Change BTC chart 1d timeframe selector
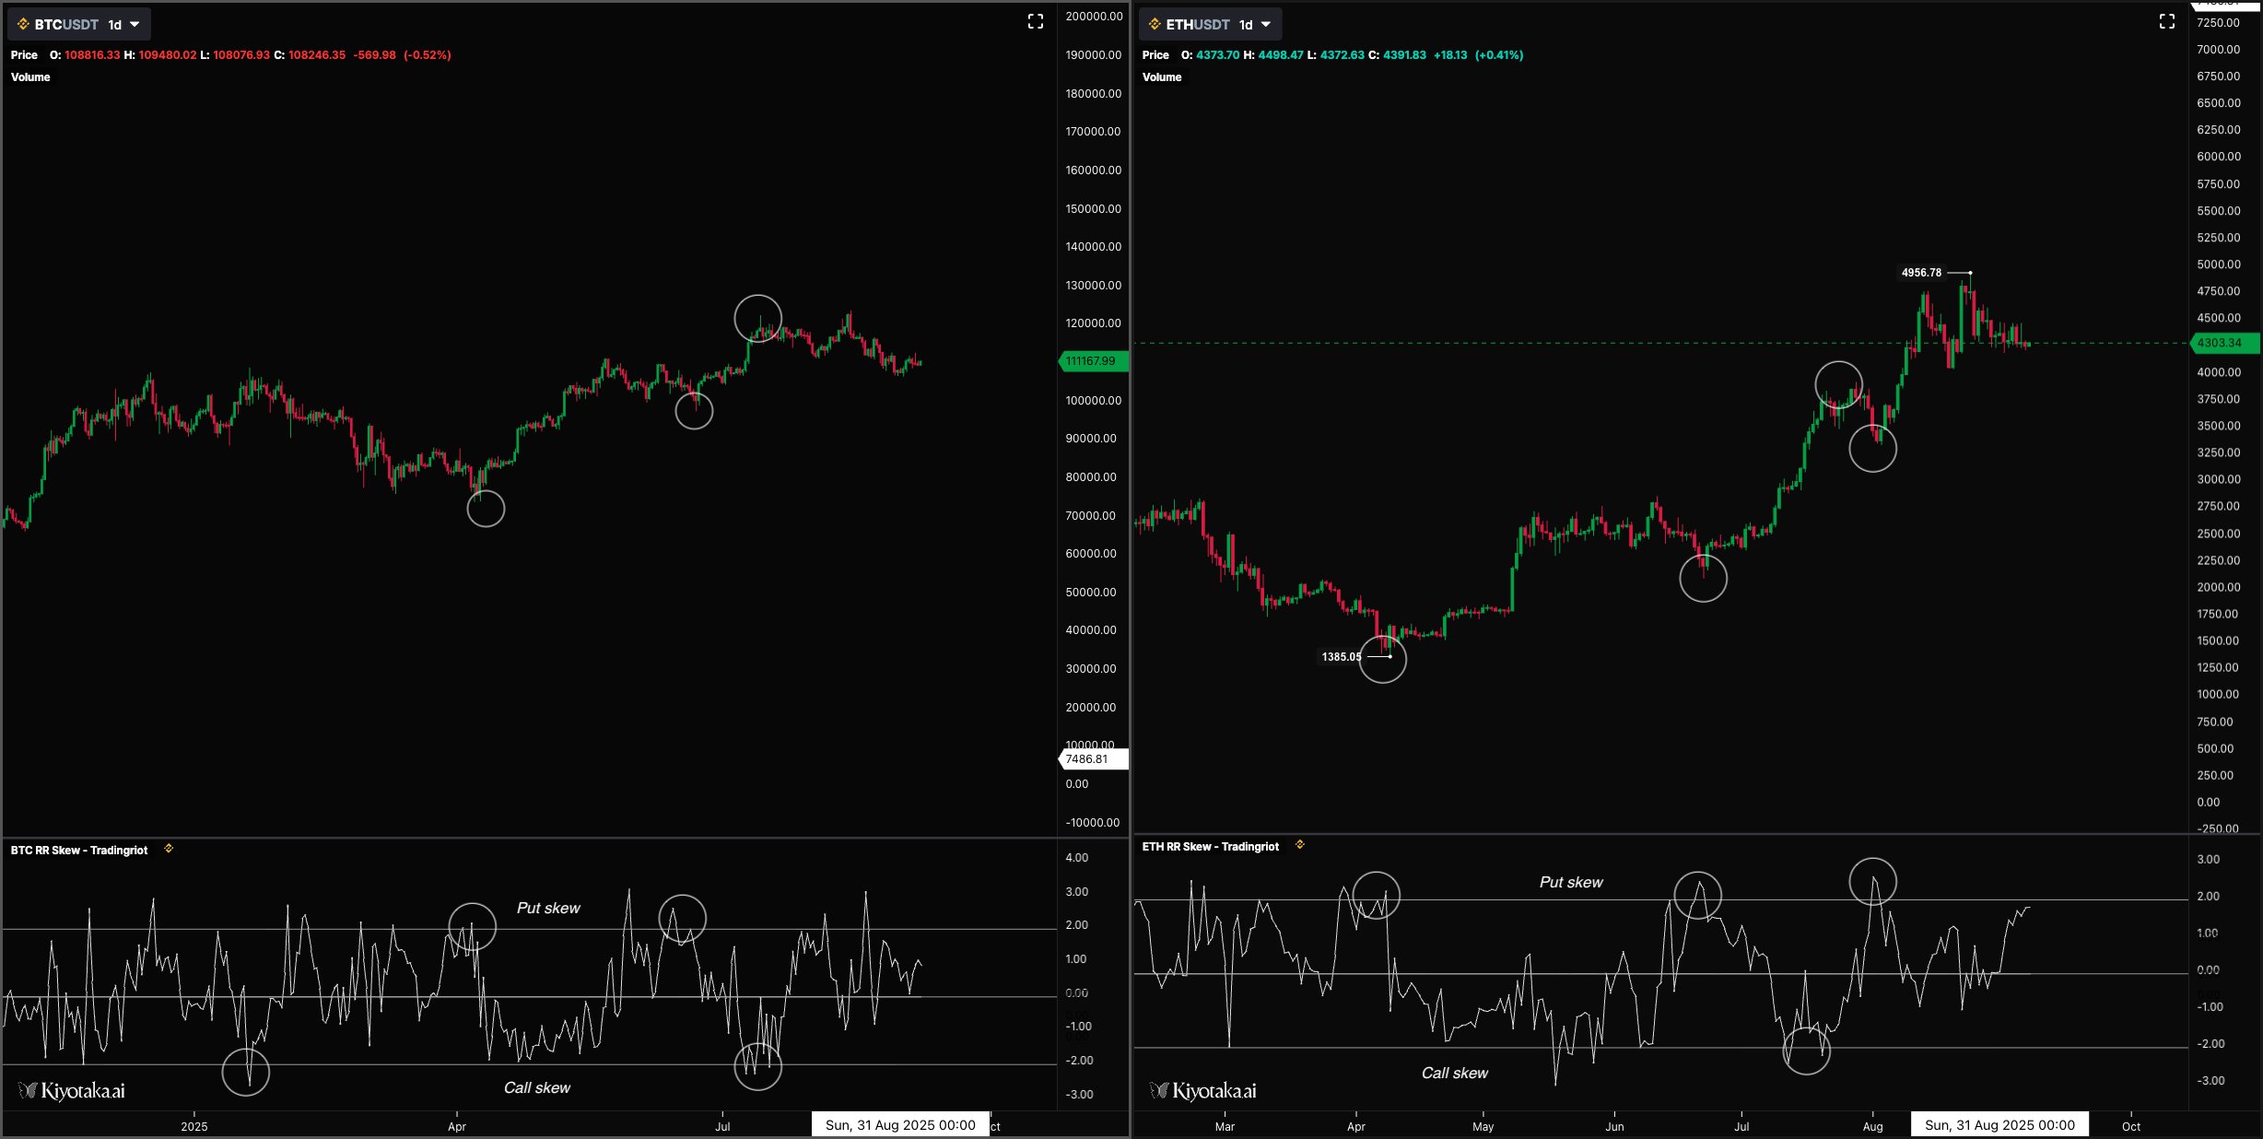This screenshot has height=1139, width=2263. pyautogui.click(x=115, y=25)
